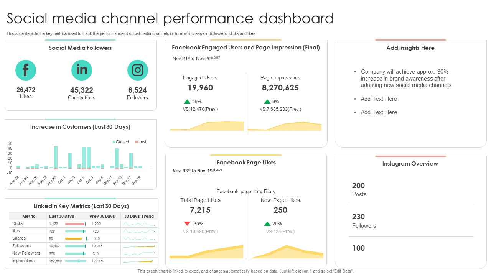Click the Clicks metric row label
Viewport: 491px width, 276px height.
[x=18, y=224]
